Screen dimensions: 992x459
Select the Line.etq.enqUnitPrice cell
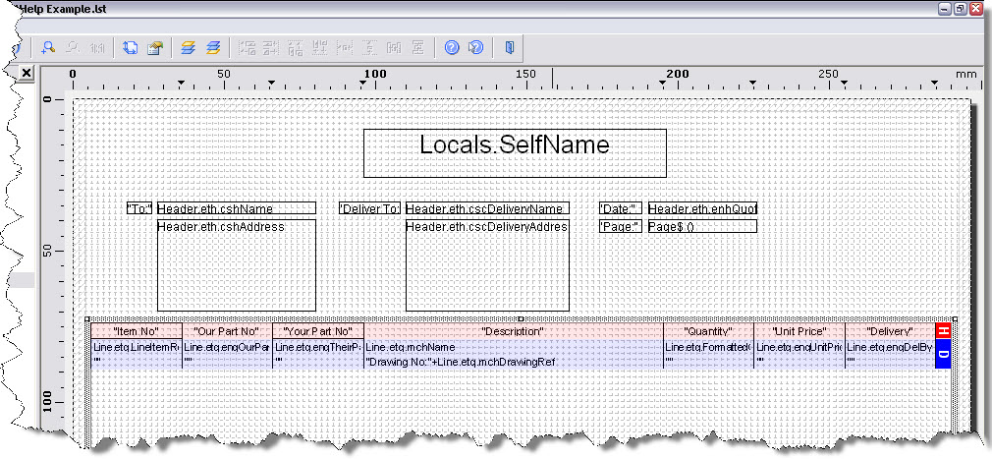click(799, 347)
